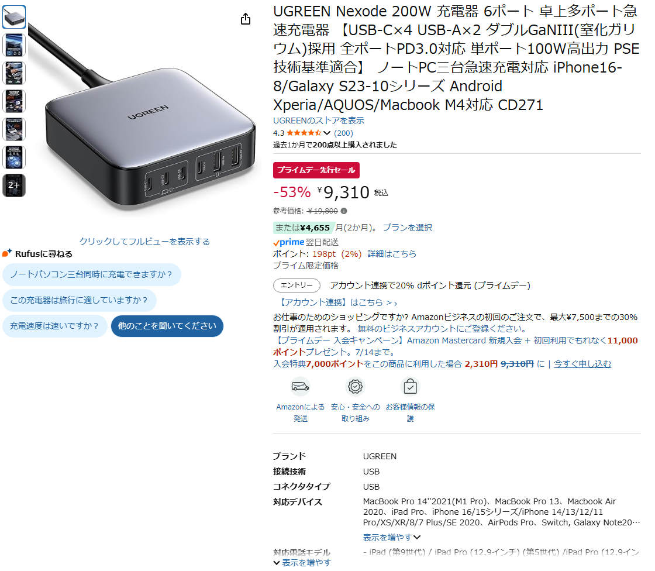Screen dimensions: 655x571
Task: Click the Rufus sparkle icon
Action: [x=7, y=253]
